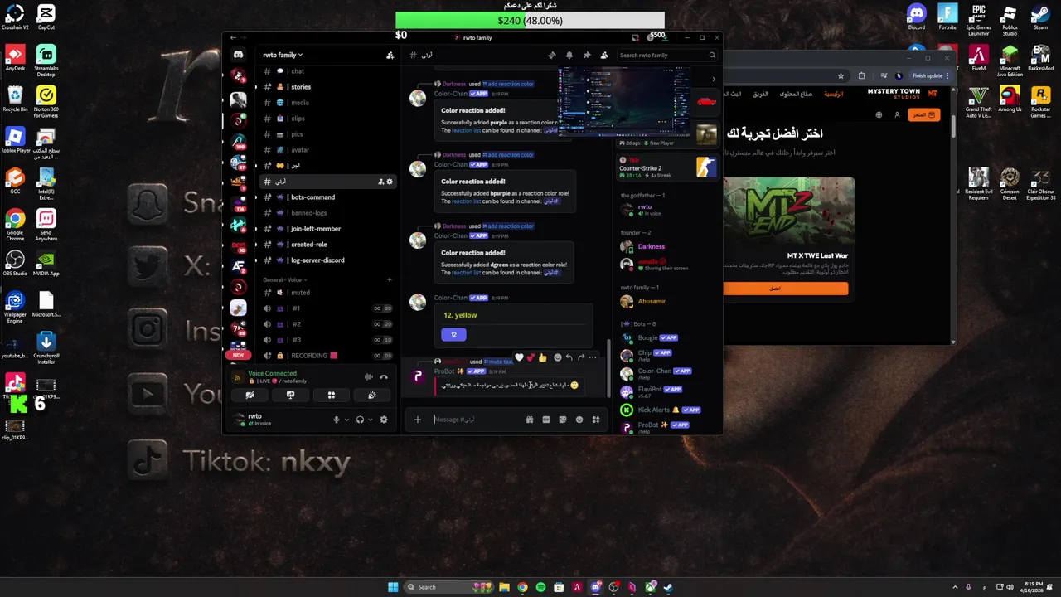The width and height of the screenshot is (1061, 597).
Task: Disconnect from voice call
Action: pyautogui.click(x=384, y=377)
